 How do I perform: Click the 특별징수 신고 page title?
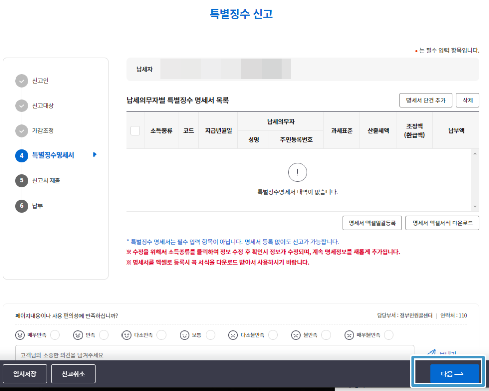click(x=241, y=14)
